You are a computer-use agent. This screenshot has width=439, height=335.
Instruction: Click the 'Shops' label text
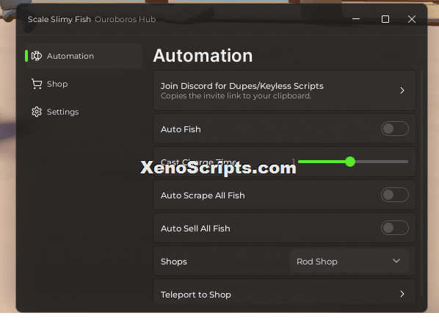click(174, 262)
